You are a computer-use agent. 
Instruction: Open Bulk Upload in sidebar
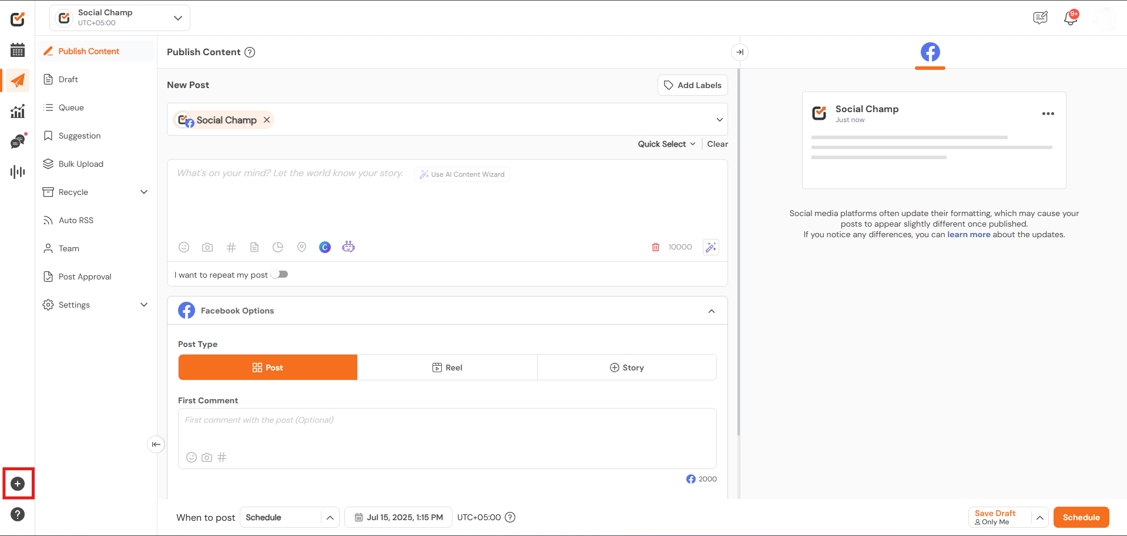tap(96, 164)
